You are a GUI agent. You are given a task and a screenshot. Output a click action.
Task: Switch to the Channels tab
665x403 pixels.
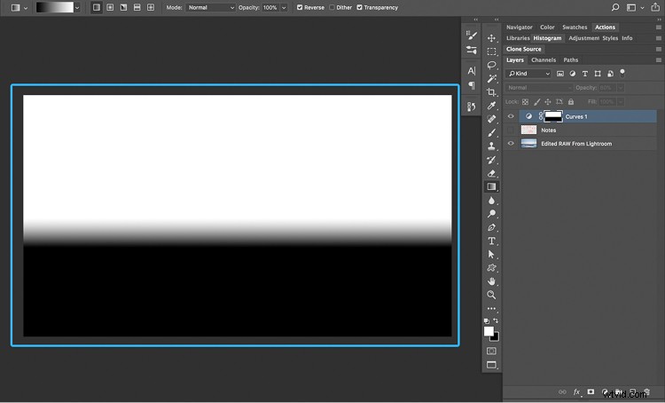544,60
